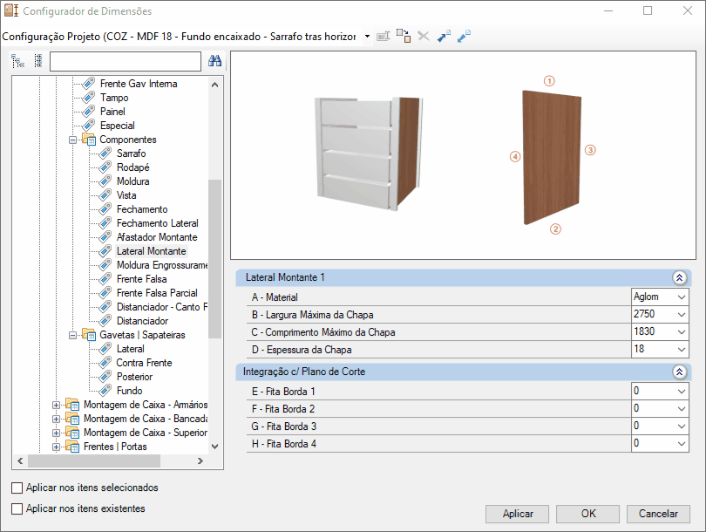The image size is (706, 532).
Task: Click the copy configuration toolbar icon
Action: coord(404,36)
